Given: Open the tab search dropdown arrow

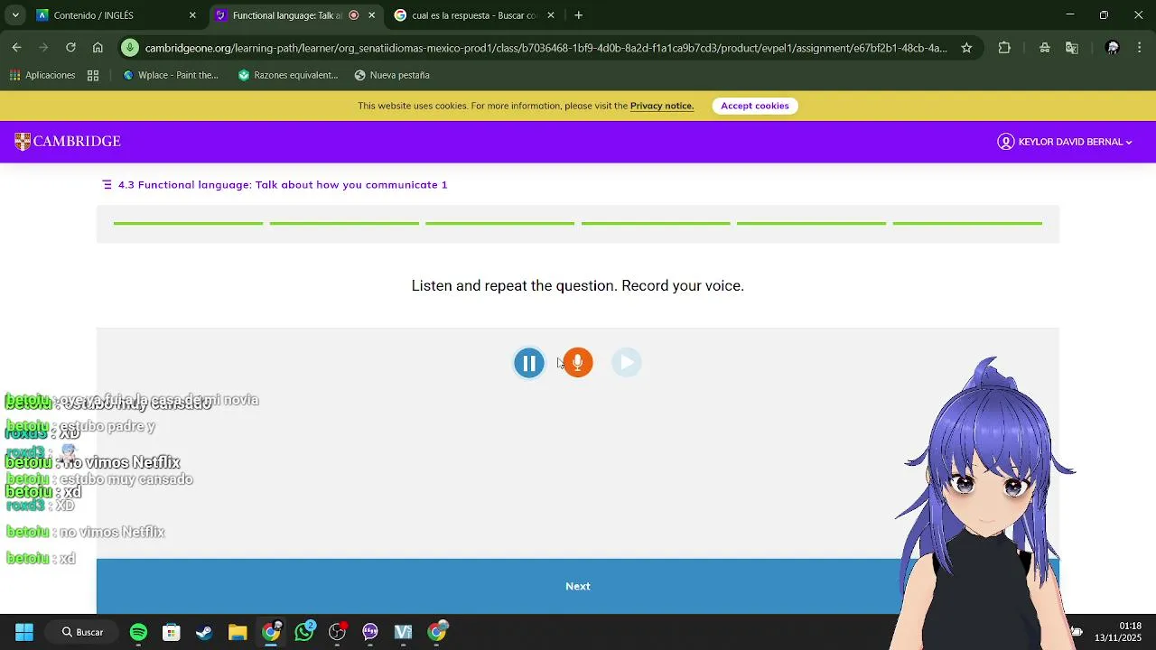Looking at the screenshot, I should pos(14,15).
